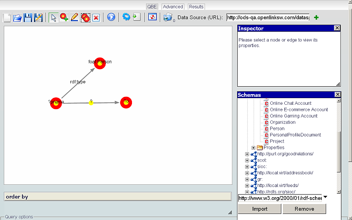Click the page with green arrow icon
This screenshot has width=352, height=220.
137,17
